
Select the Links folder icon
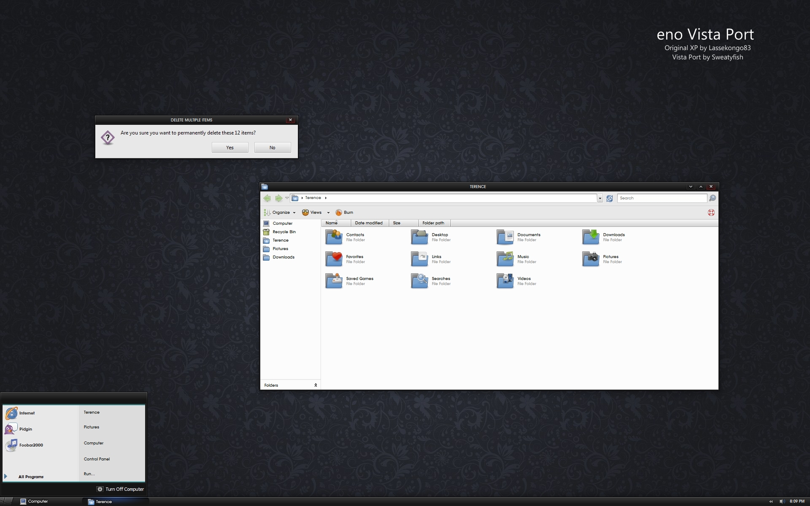(419, 259)
